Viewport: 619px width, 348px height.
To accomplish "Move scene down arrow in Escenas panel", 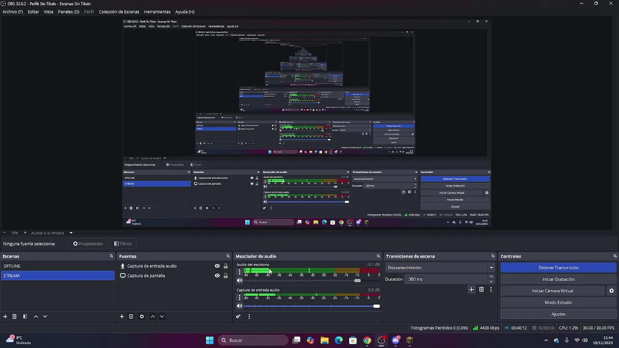I will [45, 317].
